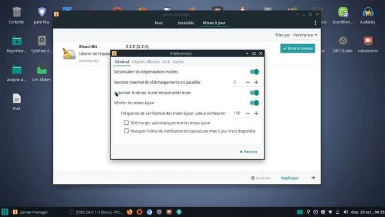385x217 pixels.
Task: Open pamac-manager three-dot menu
Action: [315, 23]
